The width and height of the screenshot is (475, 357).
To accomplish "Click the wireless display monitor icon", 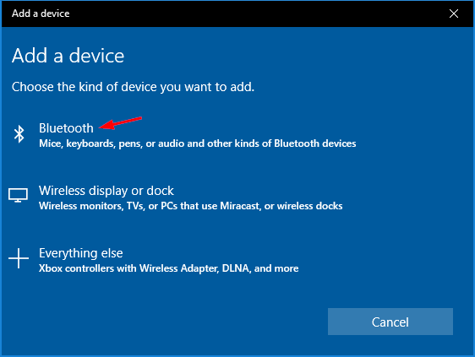I will click(x=19, y=195).
